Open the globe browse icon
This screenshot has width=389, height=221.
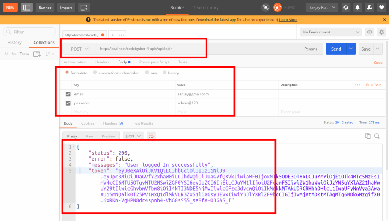(346, 8)
